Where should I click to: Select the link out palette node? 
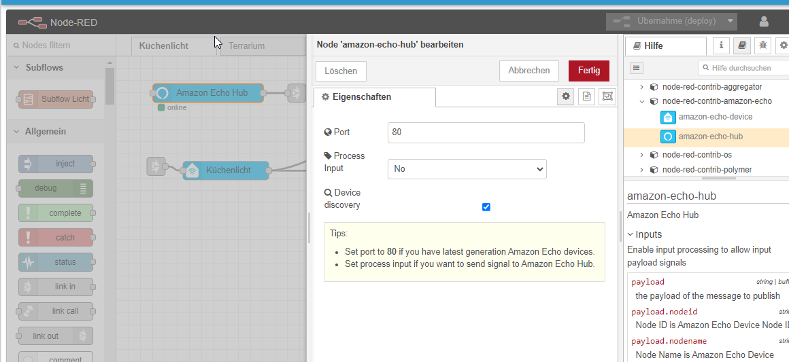55,336
